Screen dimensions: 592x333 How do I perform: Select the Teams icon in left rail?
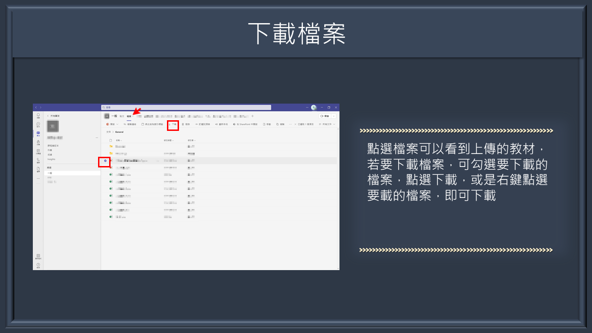point(38,134)
